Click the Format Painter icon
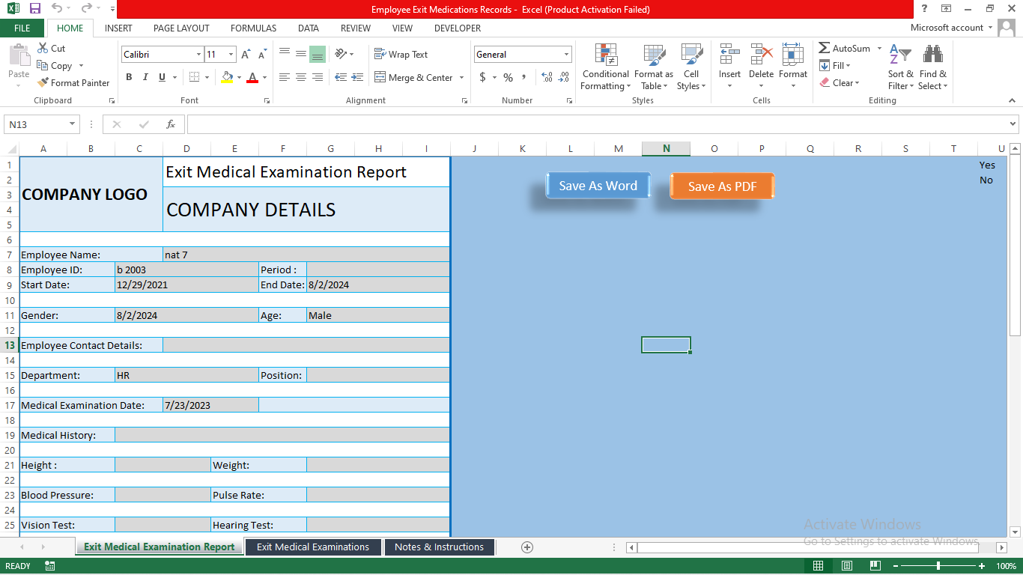Viewport: 1023px width, 575px height. pos(73,82)
